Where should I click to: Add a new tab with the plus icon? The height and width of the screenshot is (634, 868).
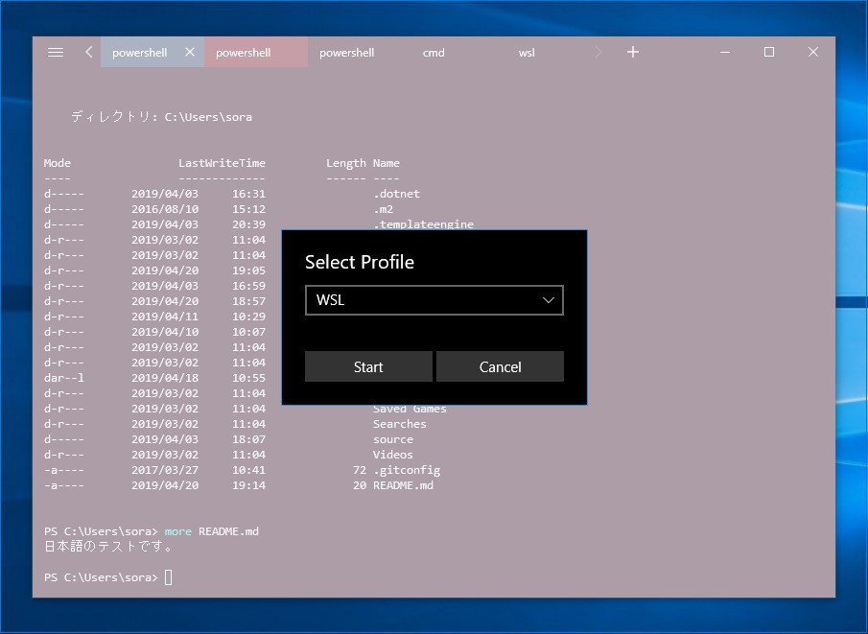(633, 53)
